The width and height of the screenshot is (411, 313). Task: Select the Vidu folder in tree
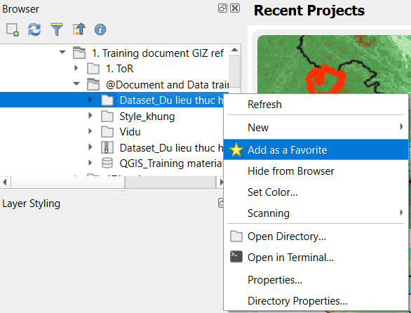pos(130,132)
